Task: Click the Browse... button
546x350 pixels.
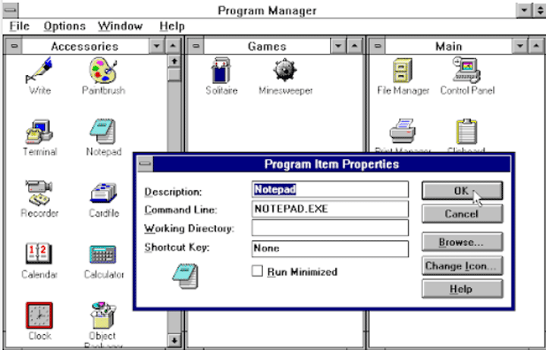Action: pos(462,242)
